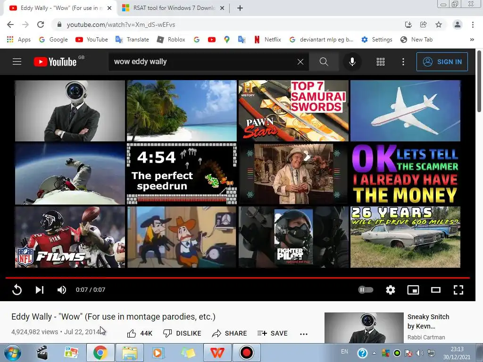Image resolution: width=483 pixels, height=362 pixels.
Task: Open YouTube settings three-dot menu
Action: coord(403,62)
